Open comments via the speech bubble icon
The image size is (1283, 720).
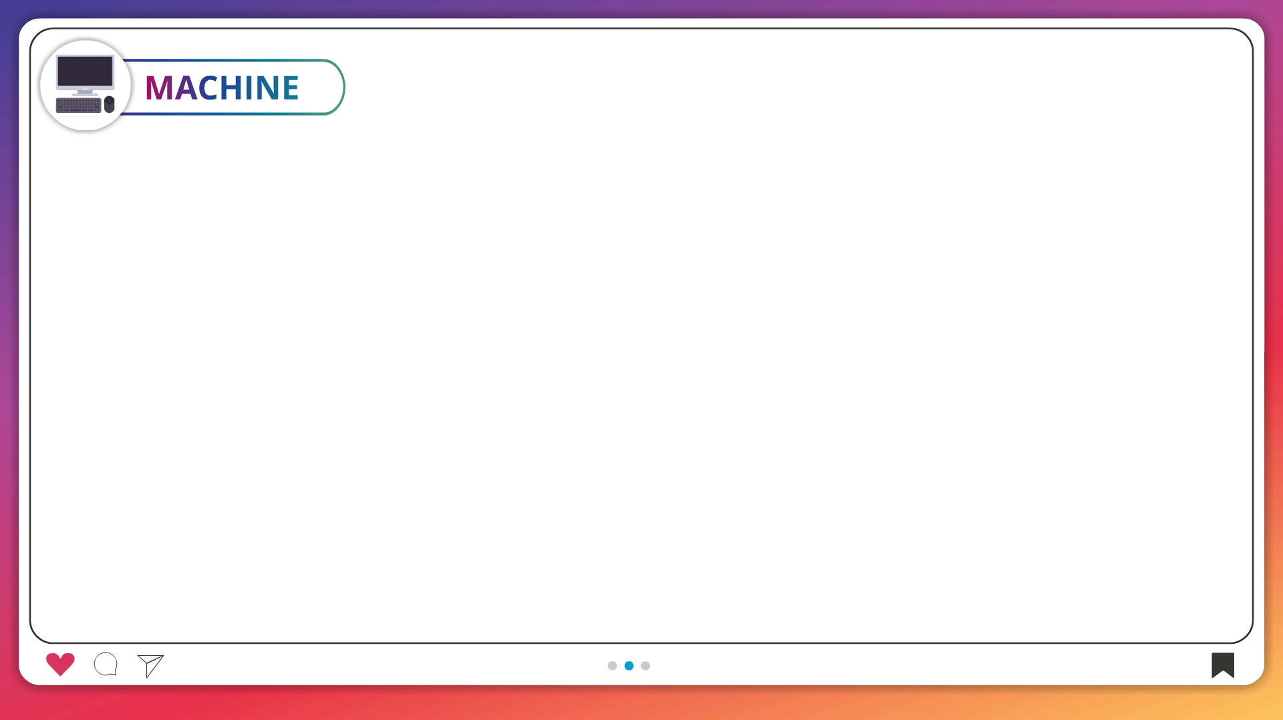click(106, 665)
